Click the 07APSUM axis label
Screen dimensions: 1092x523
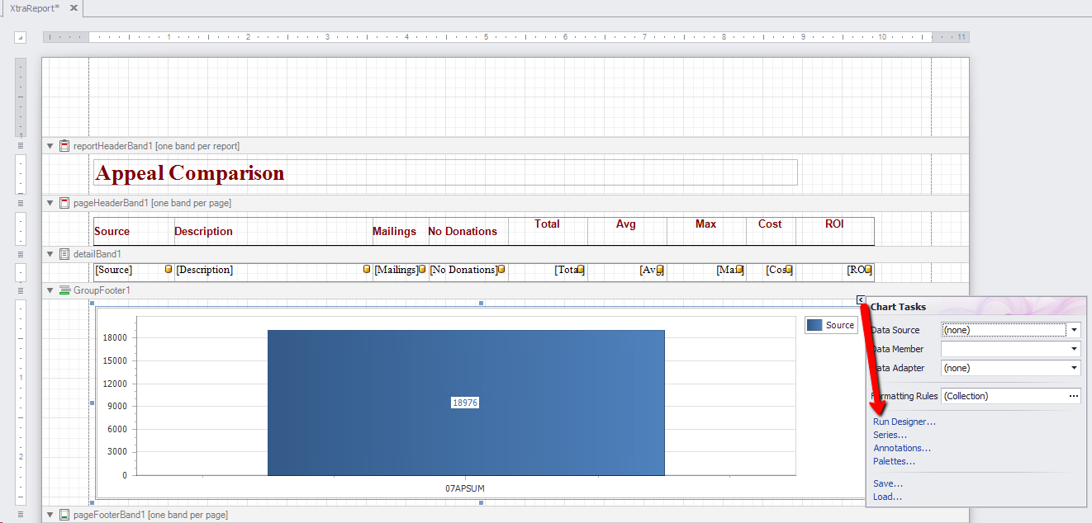click(x=465, y=488)
